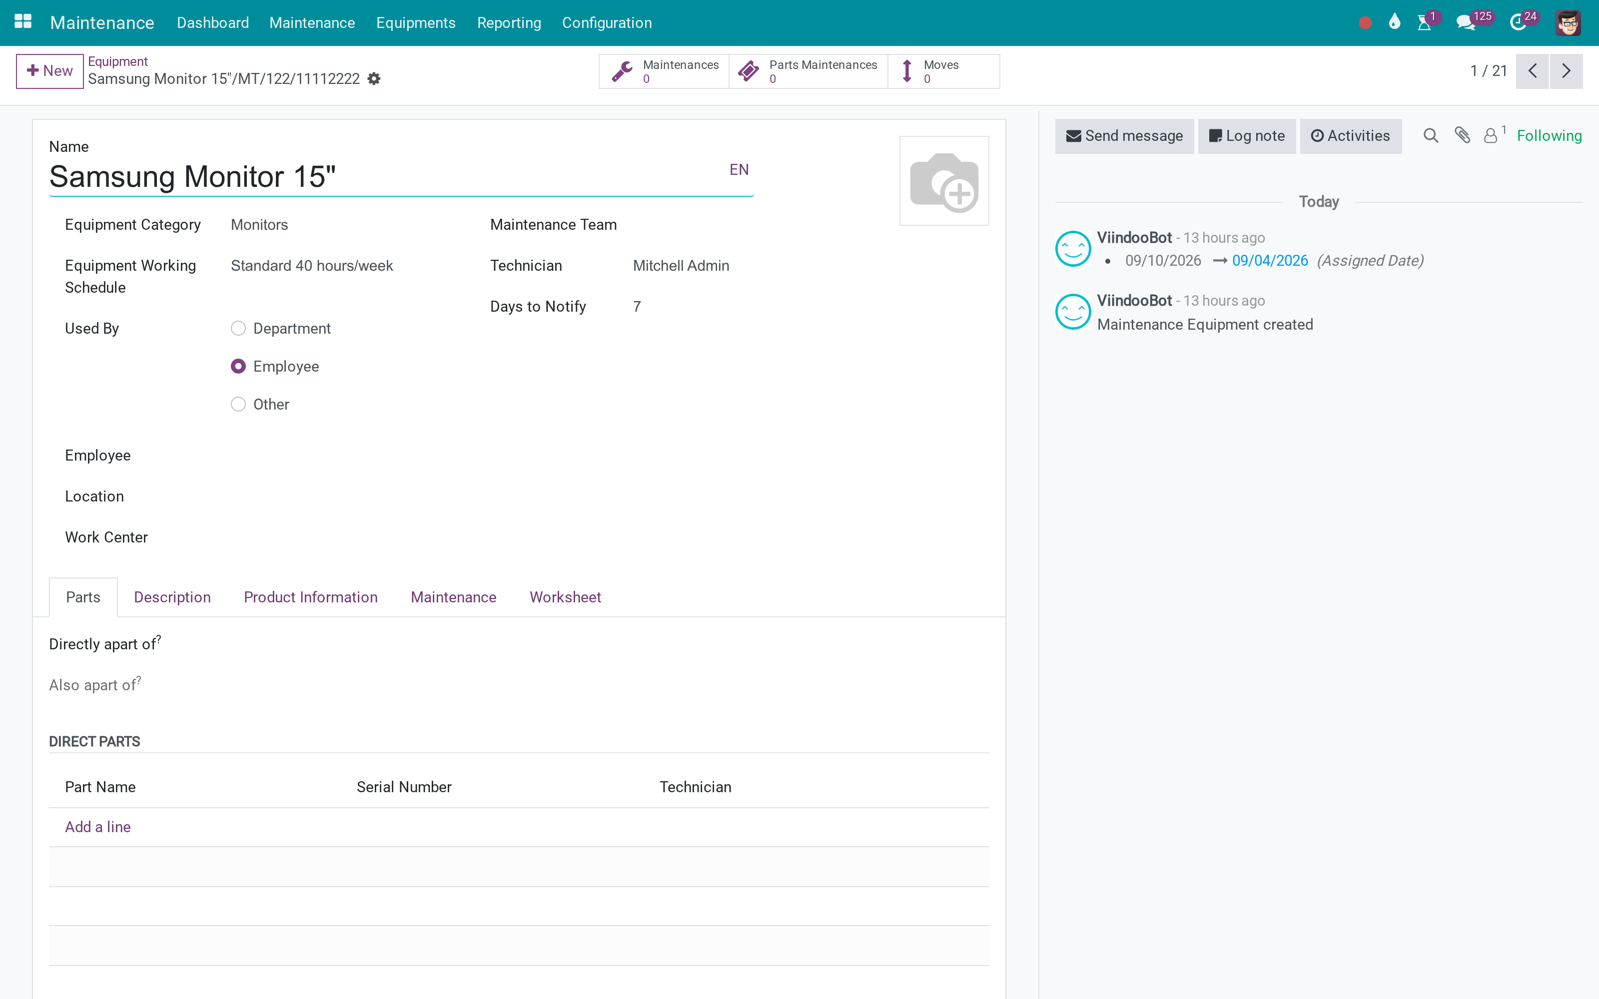Go back via the Equipment breadcrumb link
Image resolution: width=1599 pixels, height=999 pixels.
117,61
